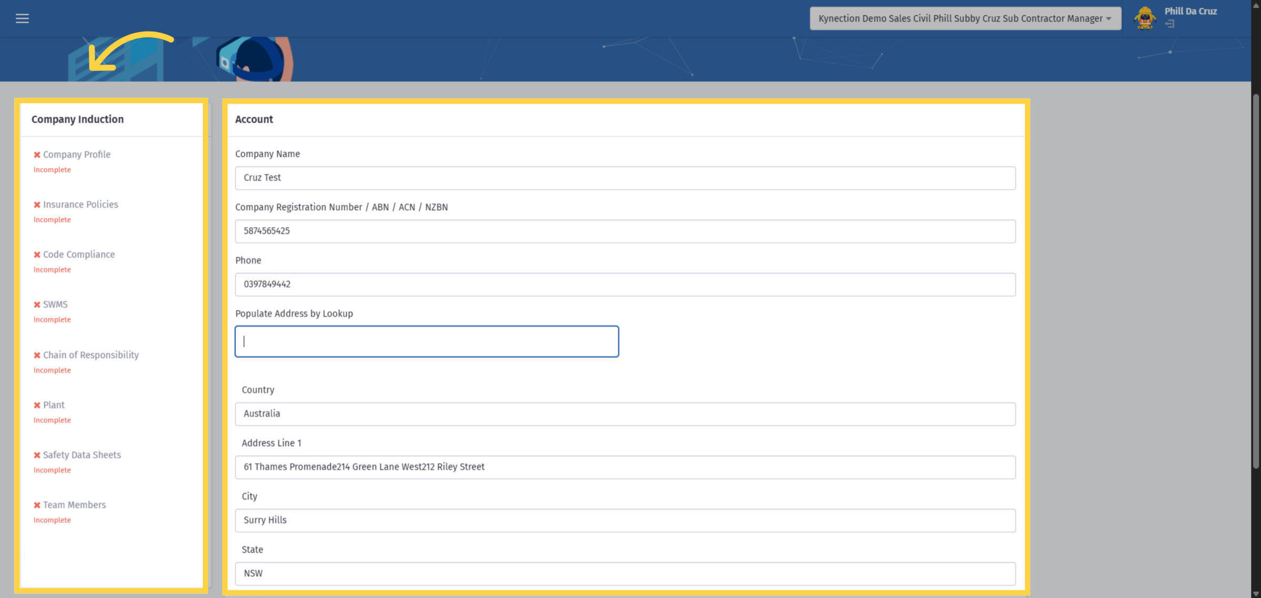1261x598 pixels.
Task: Click the red X beside SWMS
Action: click(37, 305)
